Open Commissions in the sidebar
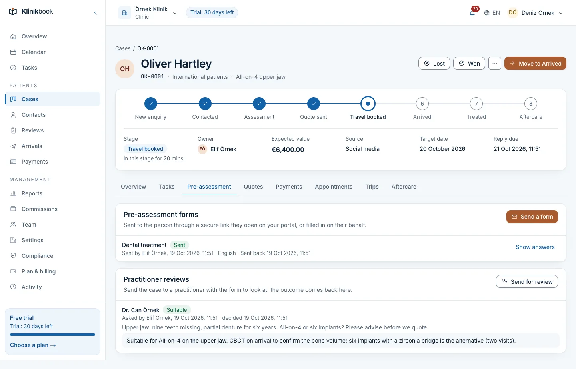 tap(52, 209)
